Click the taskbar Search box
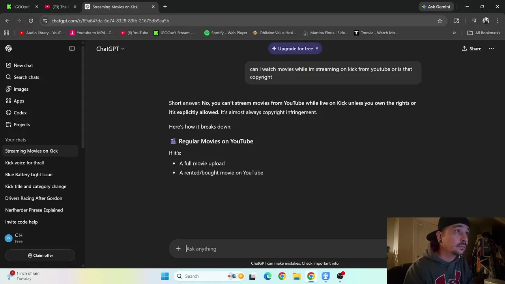The image size is (505, 284). tap(210, 276)
